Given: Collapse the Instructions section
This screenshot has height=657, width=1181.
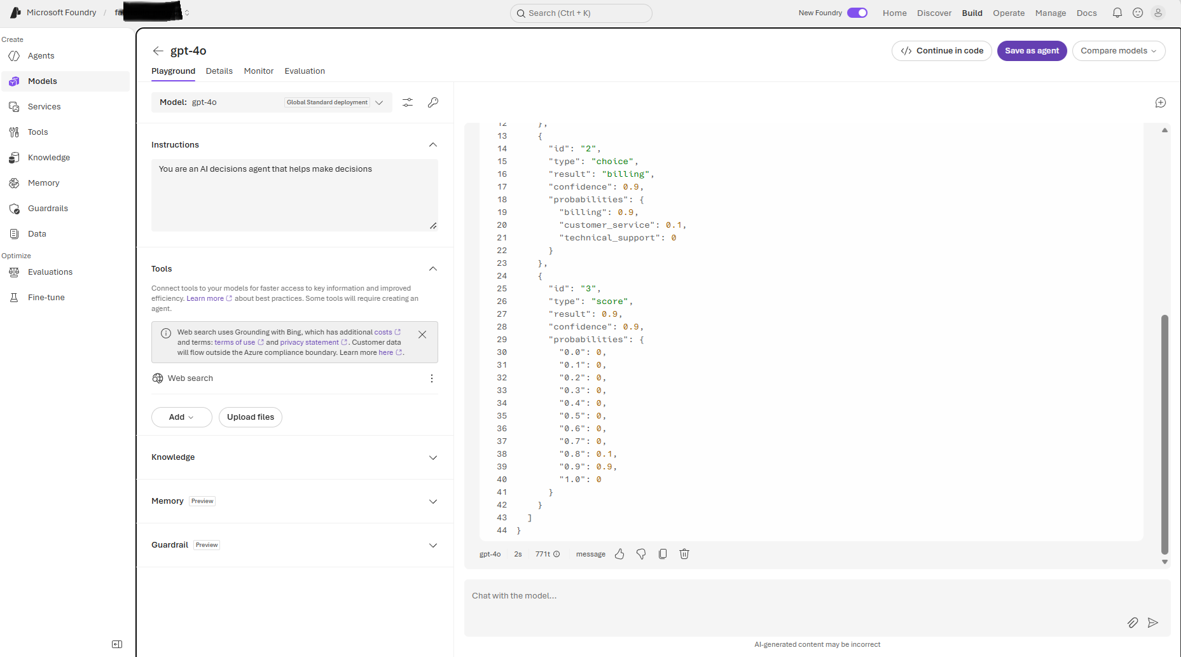Looking at the screenshot, I should (x=433, y=145).
